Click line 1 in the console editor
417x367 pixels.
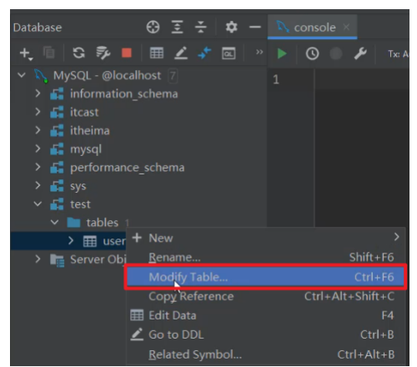[x=361, y=79]
